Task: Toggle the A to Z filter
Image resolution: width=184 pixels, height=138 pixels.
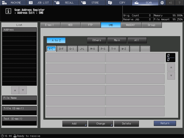Action: coord(56,40)
